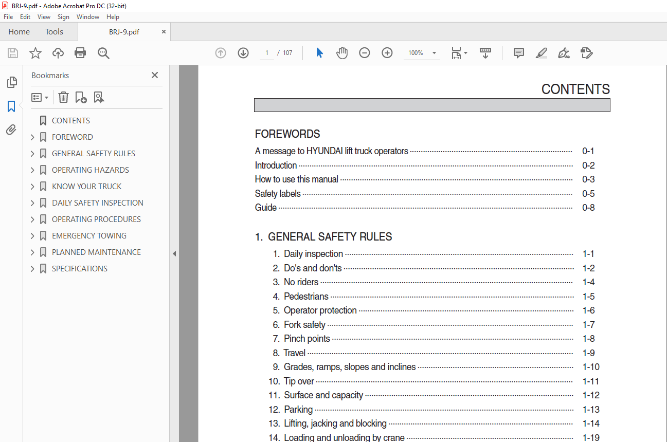Click the 'Tip over' contents entry
Viewport: 667px width, 442px height.
299,381
